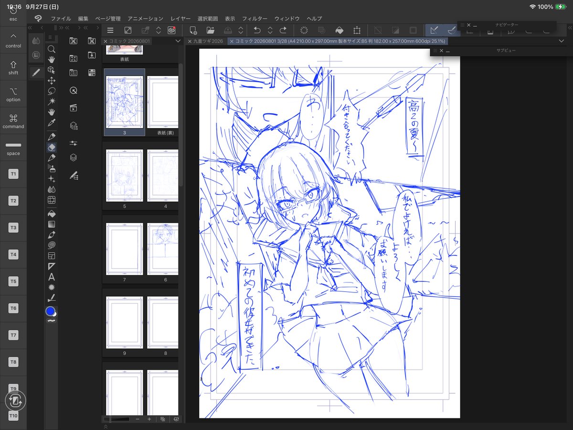This screenshot has width=573, height=430.
Task: Toggle the space modifier key
Action: click(13, 148)
